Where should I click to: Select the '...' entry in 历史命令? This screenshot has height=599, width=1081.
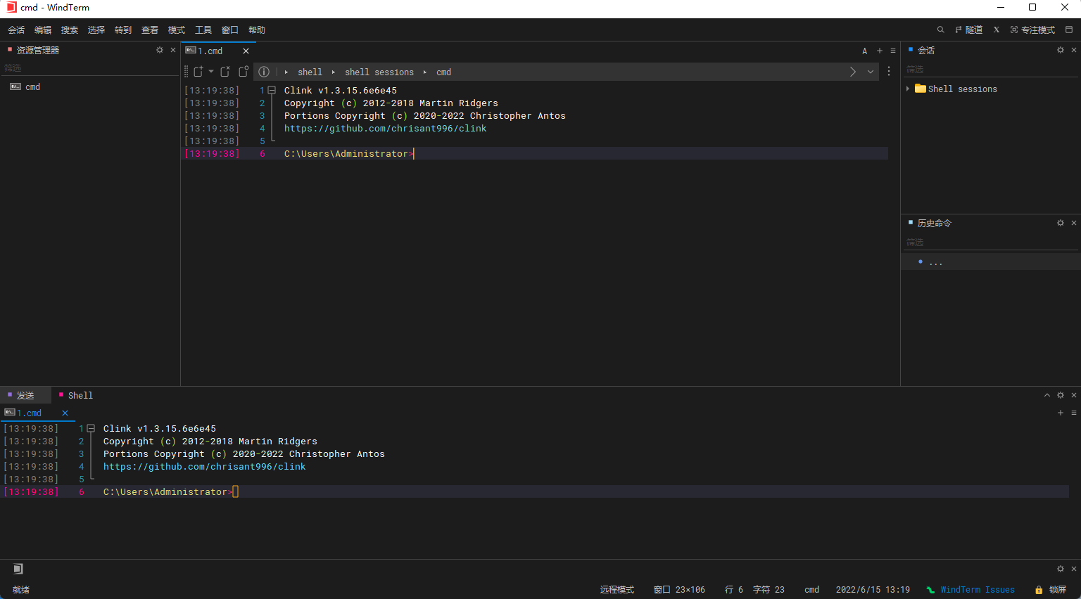click(x=991, y=262)
